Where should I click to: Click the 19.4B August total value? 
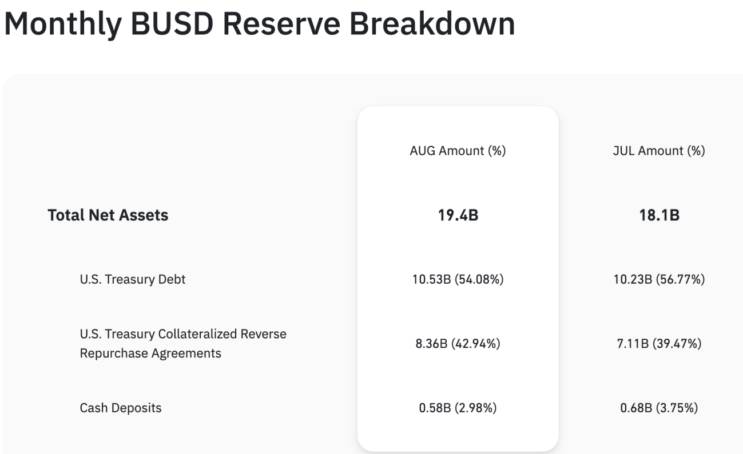458,215
